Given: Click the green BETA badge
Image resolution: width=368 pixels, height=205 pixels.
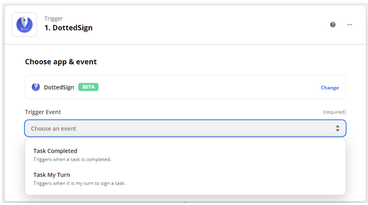Looking at the screenshot, I should [x=88, y=87].
